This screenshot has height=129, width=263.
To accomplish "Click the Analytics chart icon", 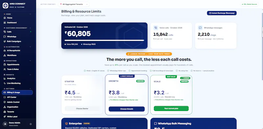I will click(x=5, y=78).
